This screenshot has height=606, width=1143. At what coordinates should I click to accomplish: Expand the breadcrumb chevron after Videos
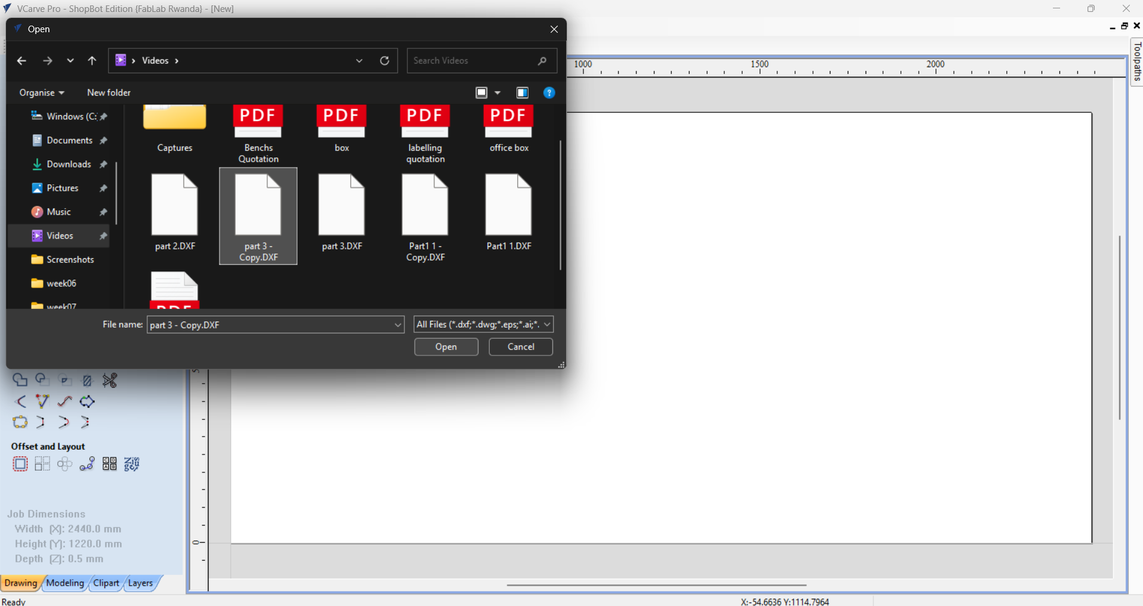(177, 61)
